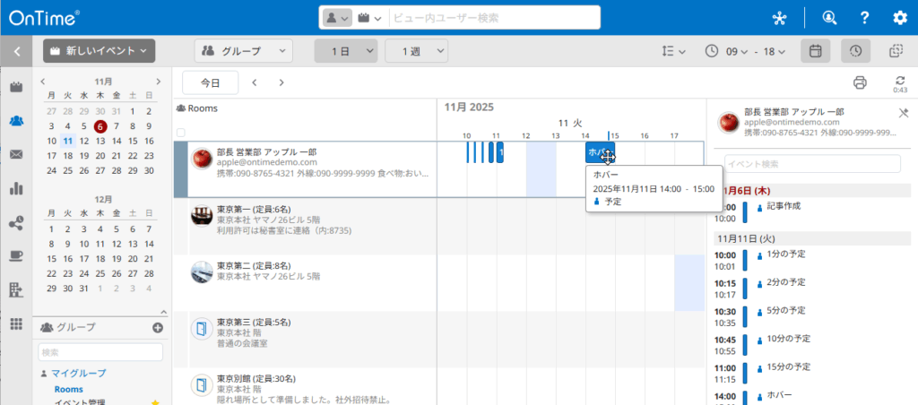The height and width of the screenshot is (405, 918).
Task: Click the plus icon to add group
Action: 158,328
